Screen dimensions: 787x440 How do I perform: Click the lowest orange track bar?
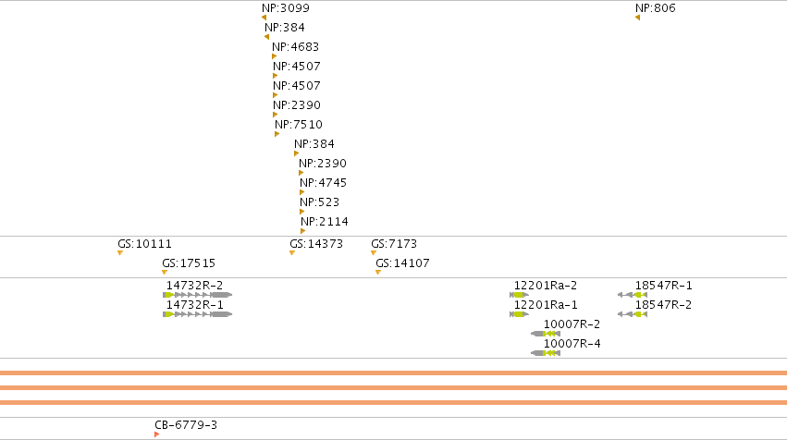point(394,402)
